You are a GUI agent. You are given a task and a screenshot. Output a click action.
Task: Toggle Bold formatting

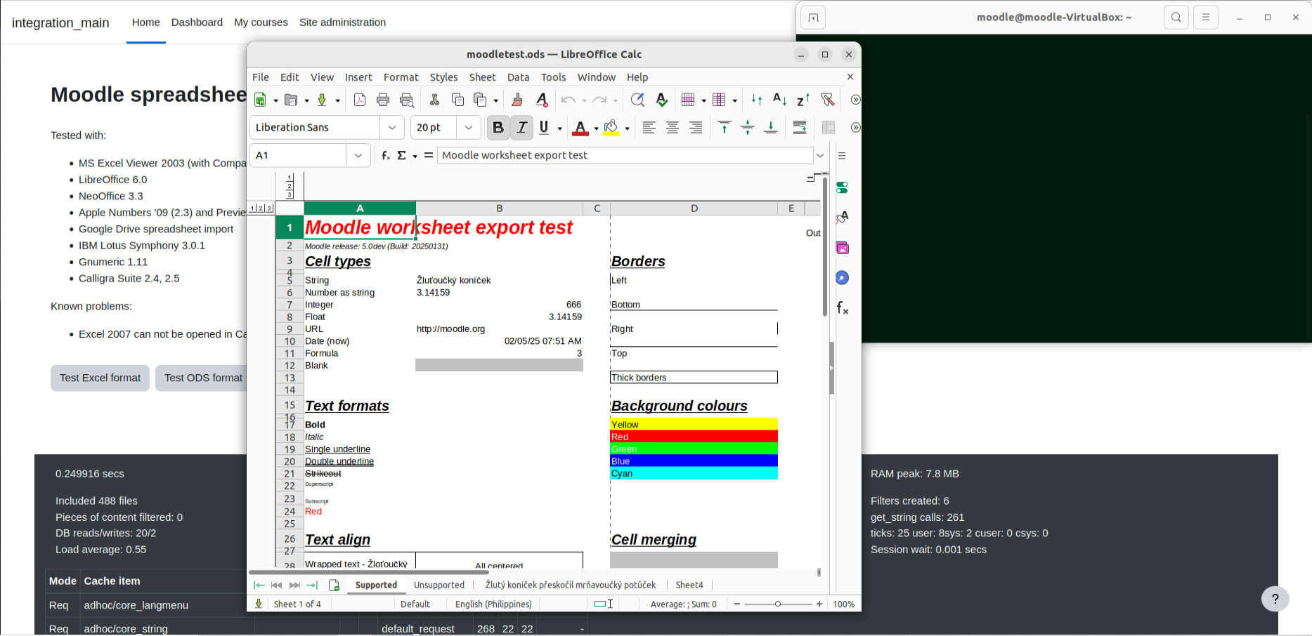pyautogui.click(x=498, y=127)
